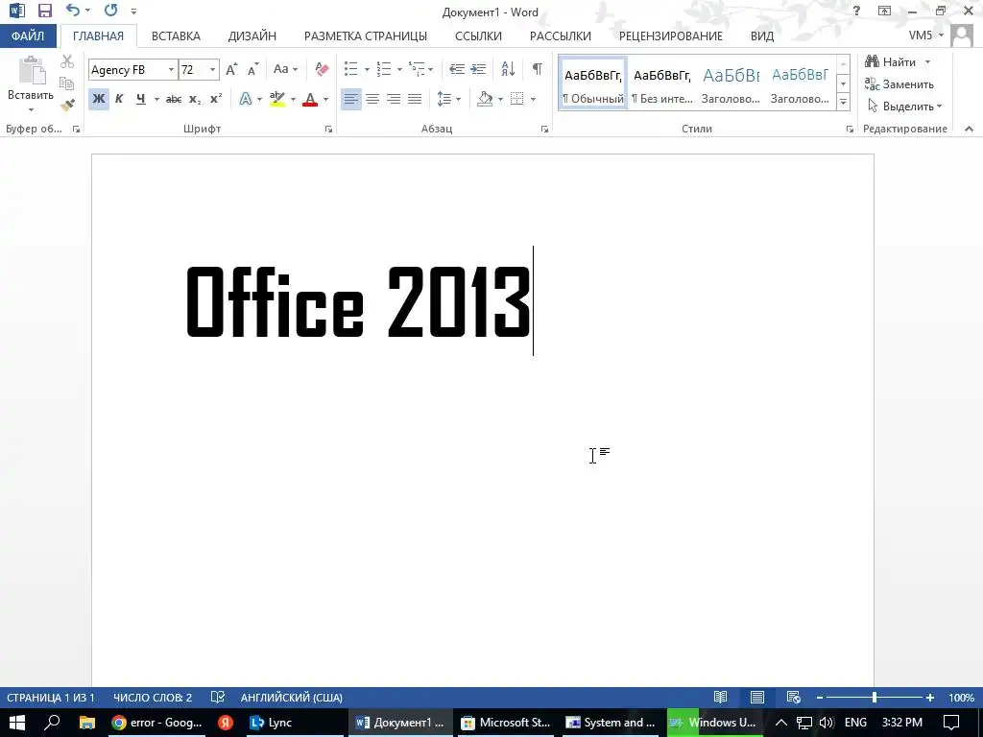The image size is (983, 737).
Task: Open the borders dropdown arrow
Action: (533, 99)
